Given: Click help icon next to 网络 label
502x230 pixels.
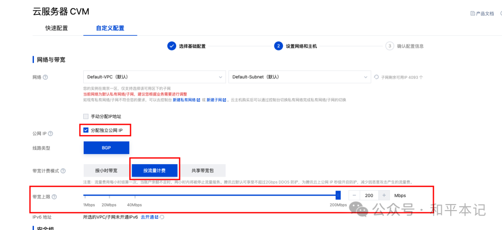Looking at the screenshot, I should [46, 77].
